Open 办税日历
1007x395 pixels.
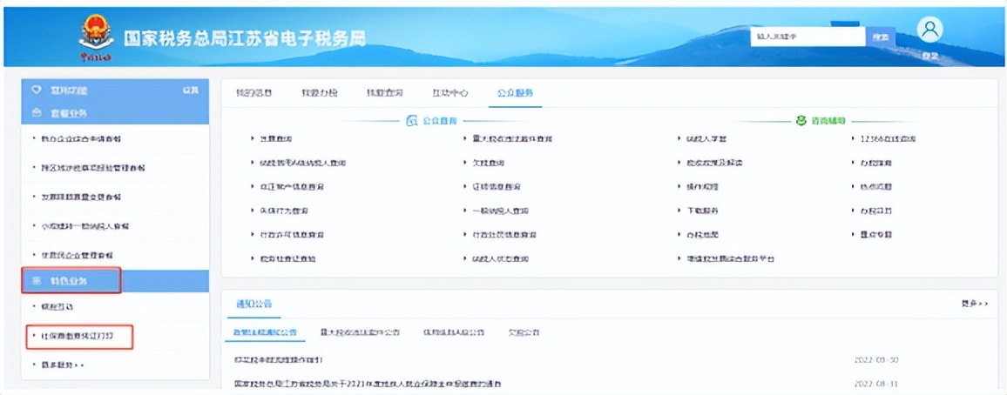click(x=876, y=211)
